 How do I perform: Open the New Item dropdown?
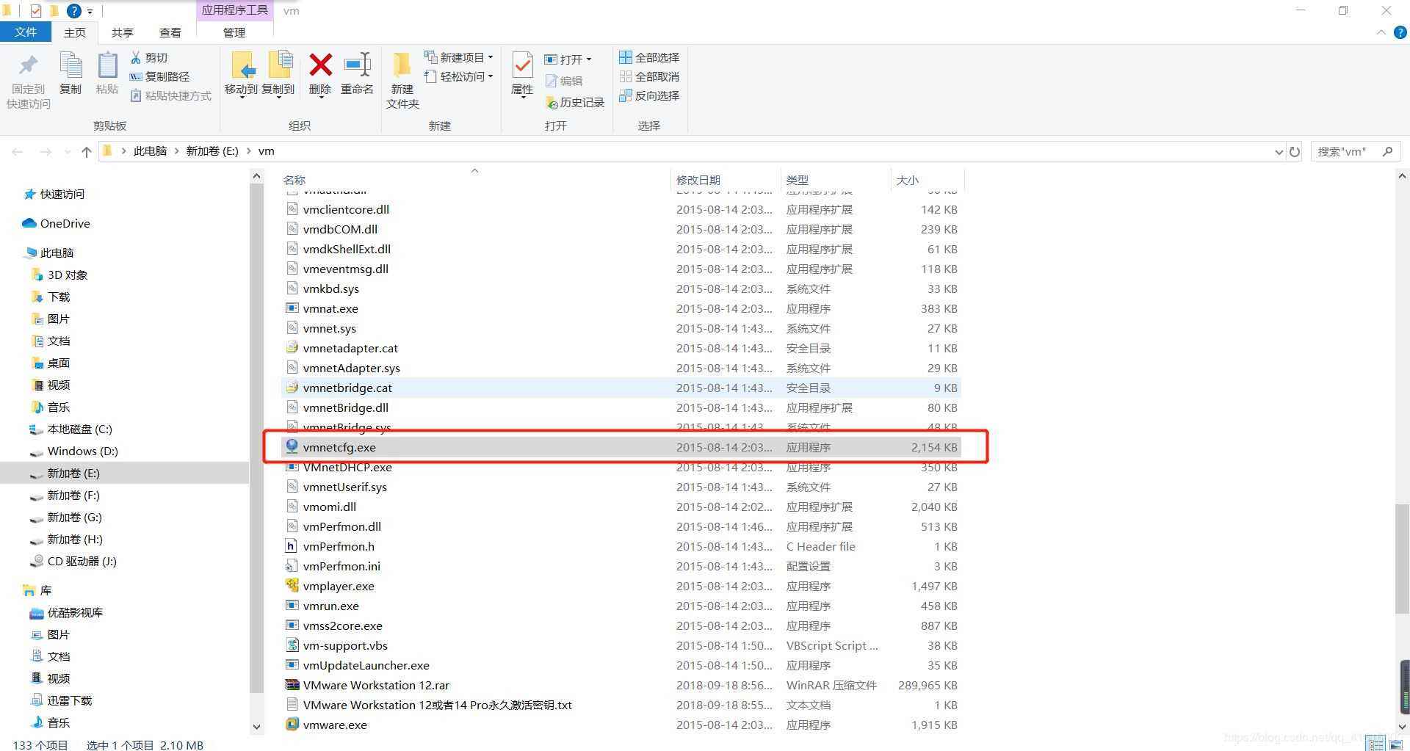point(459,57)
